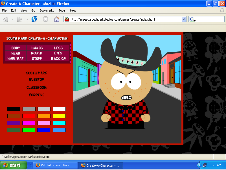Select the BODY category
Viewport: 226px width, 170px height.
16,48
